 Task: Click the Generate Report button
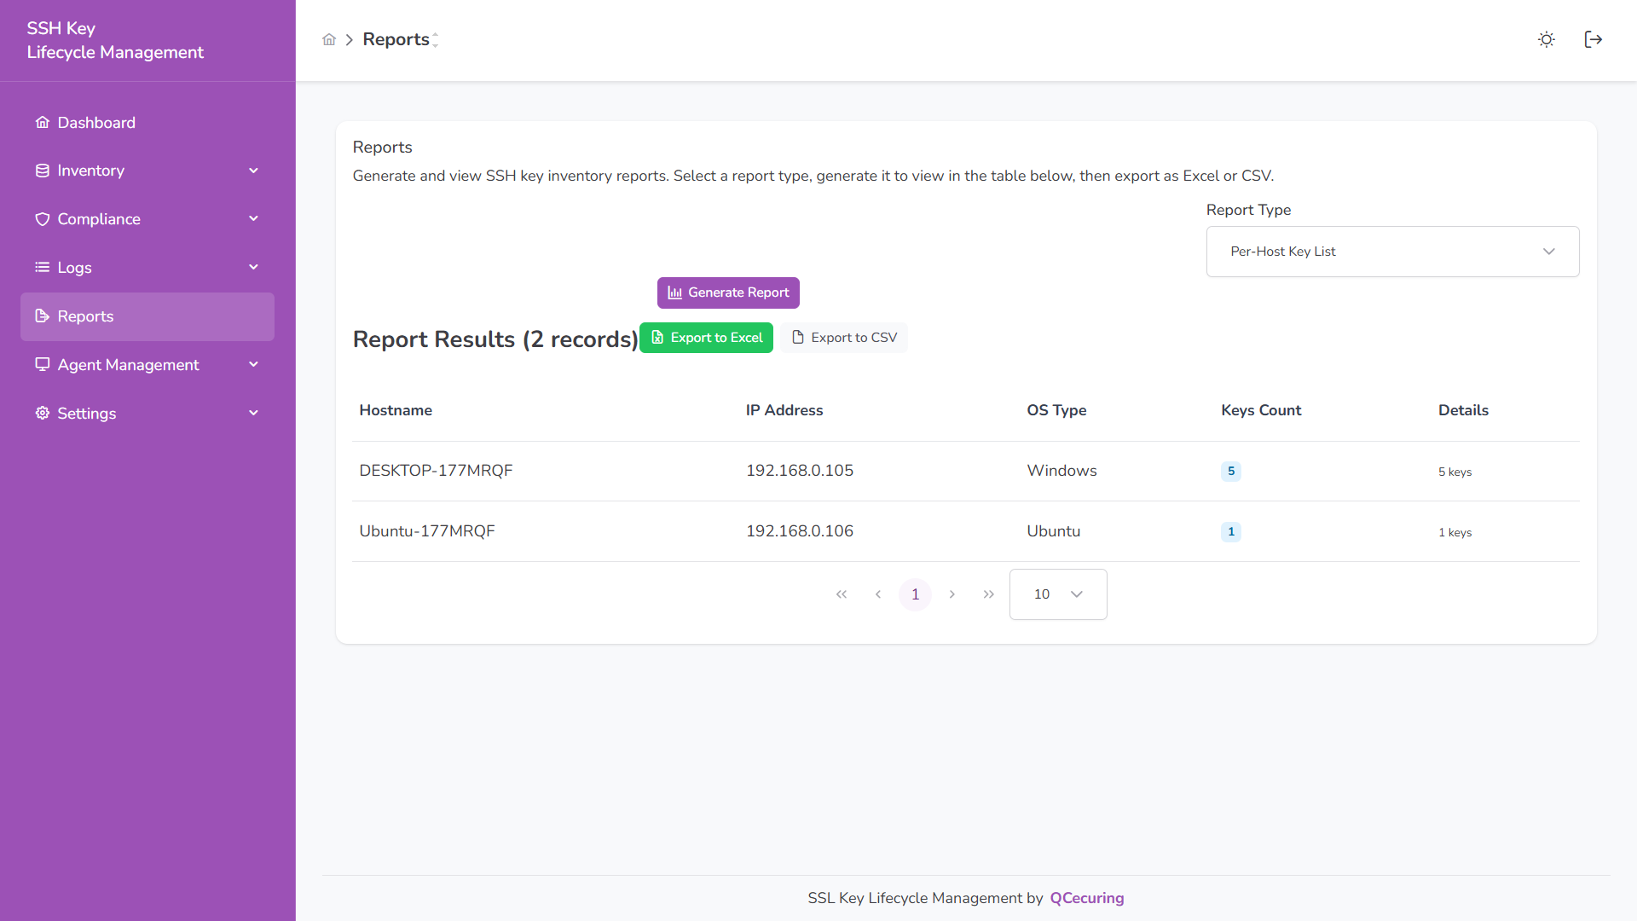[x=727, y=293]
